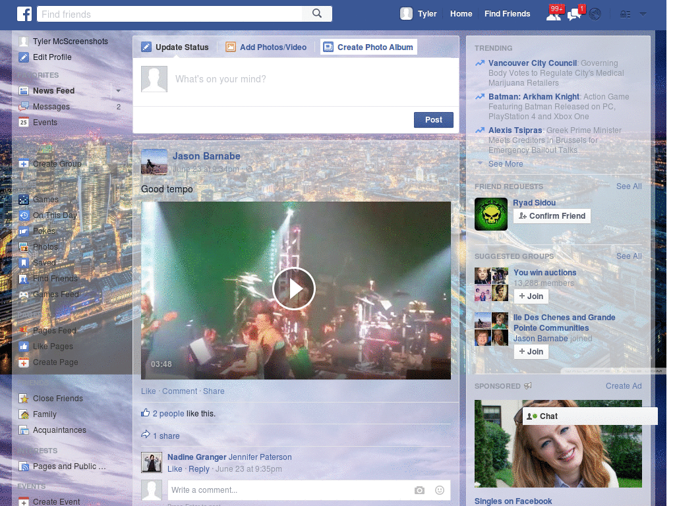
Task: Open Pokes from the sidebar
Action: 44,231
